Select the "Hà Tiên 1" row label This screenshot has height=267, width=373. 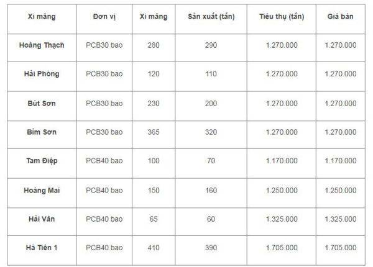pyautogui.click(x=42, y=248)
